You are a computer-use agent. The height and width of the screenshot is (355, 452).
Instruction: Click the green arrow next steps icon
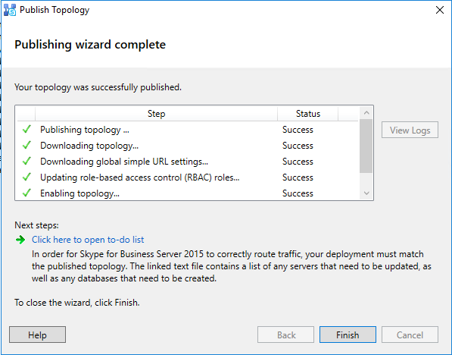coord(20,240)
